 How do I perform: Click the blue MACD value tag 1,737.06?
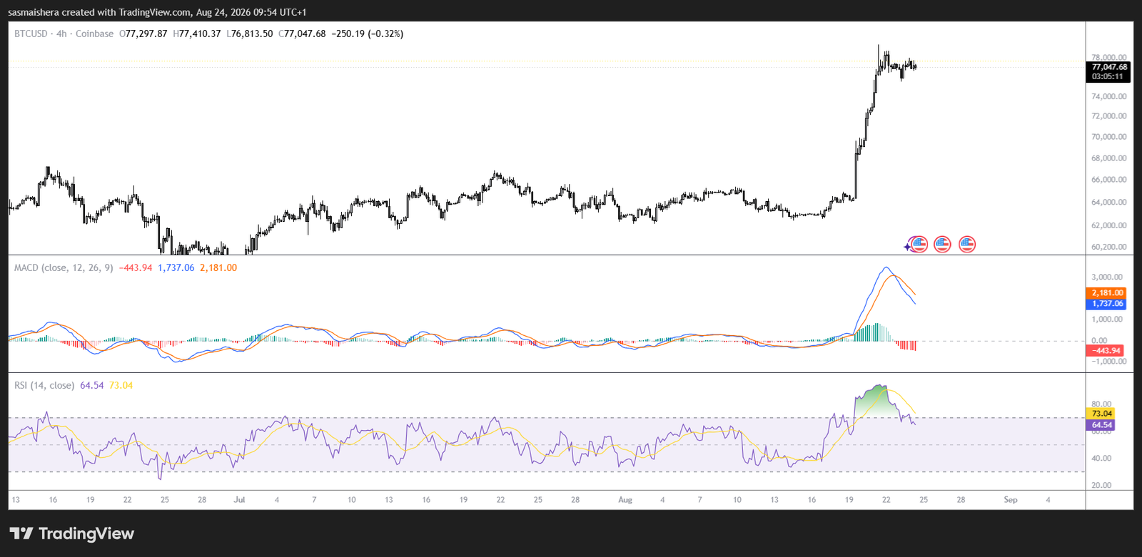[1106, 304]
